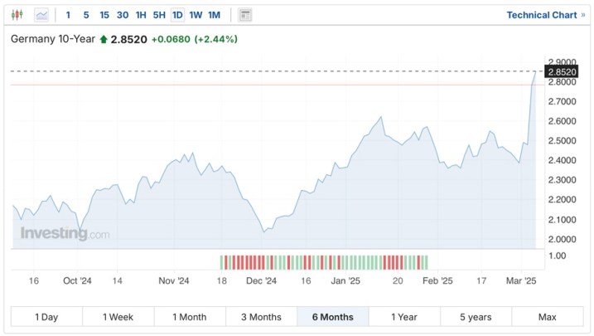This screenshot has height=336, width=594.
Task: Click the 2.8520 current price label
Action: [563, 72]
